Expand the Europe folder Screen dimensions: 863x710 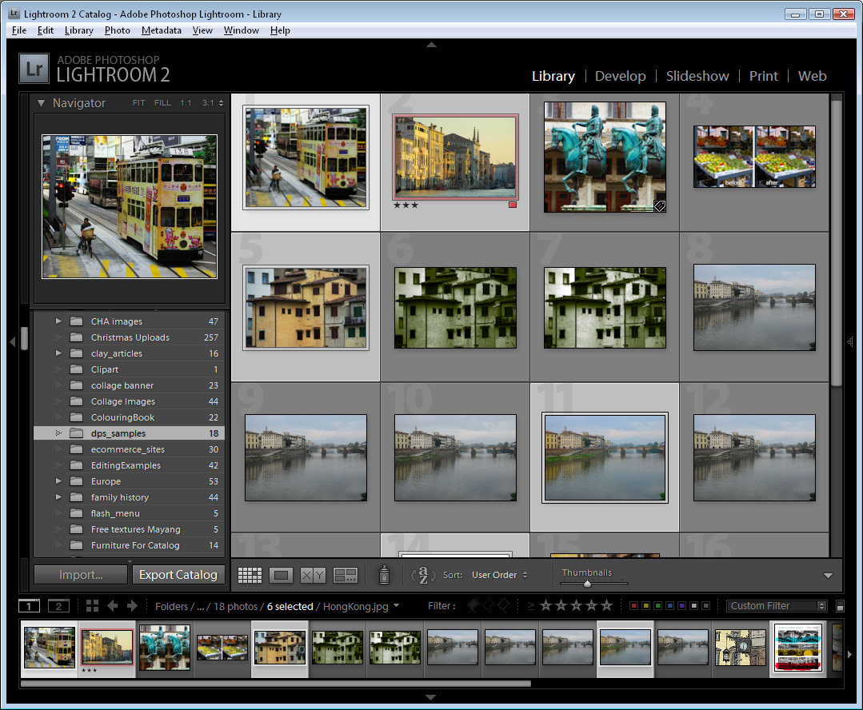pos(58,481)
